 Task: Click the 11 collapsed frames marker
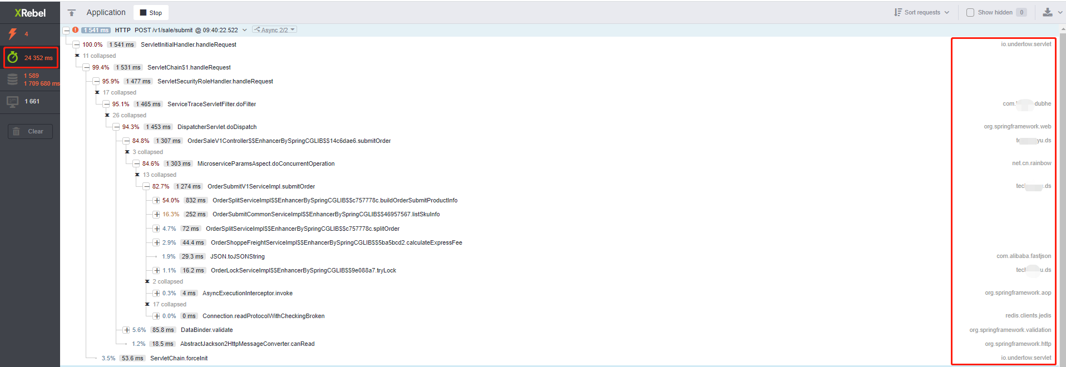point(77,56)
